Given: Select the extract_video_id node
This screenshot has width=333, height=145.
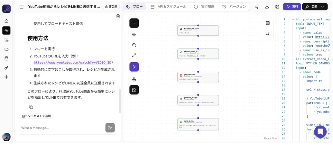Looking at the screenshot, I should (198, 54).
